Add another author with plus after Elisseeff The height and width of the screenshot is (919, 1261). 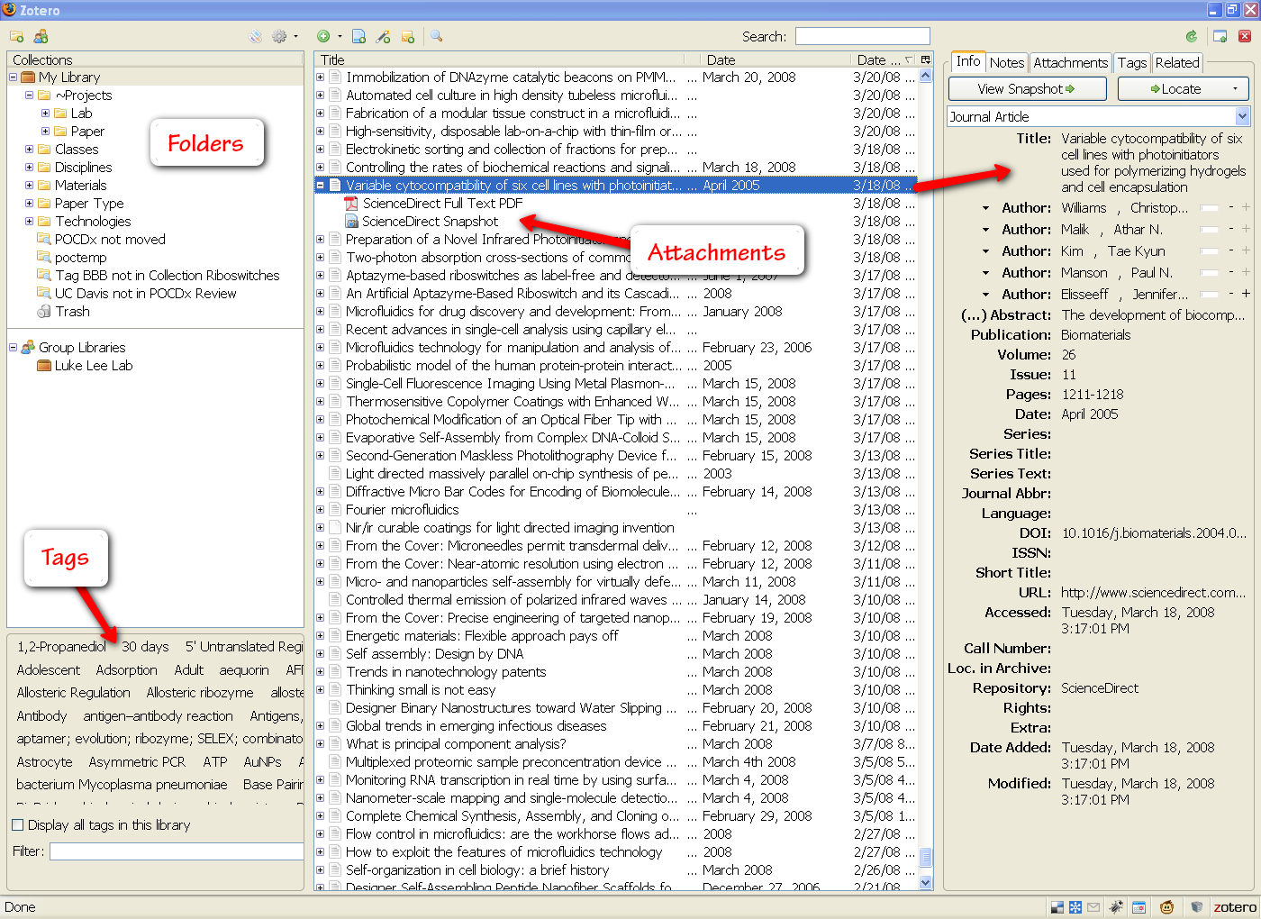click(1246, 294)
